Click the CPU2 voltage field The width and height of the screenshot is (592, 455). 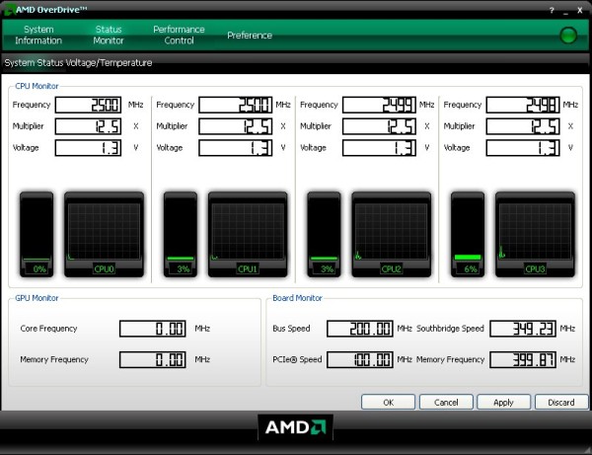point(379,148)
